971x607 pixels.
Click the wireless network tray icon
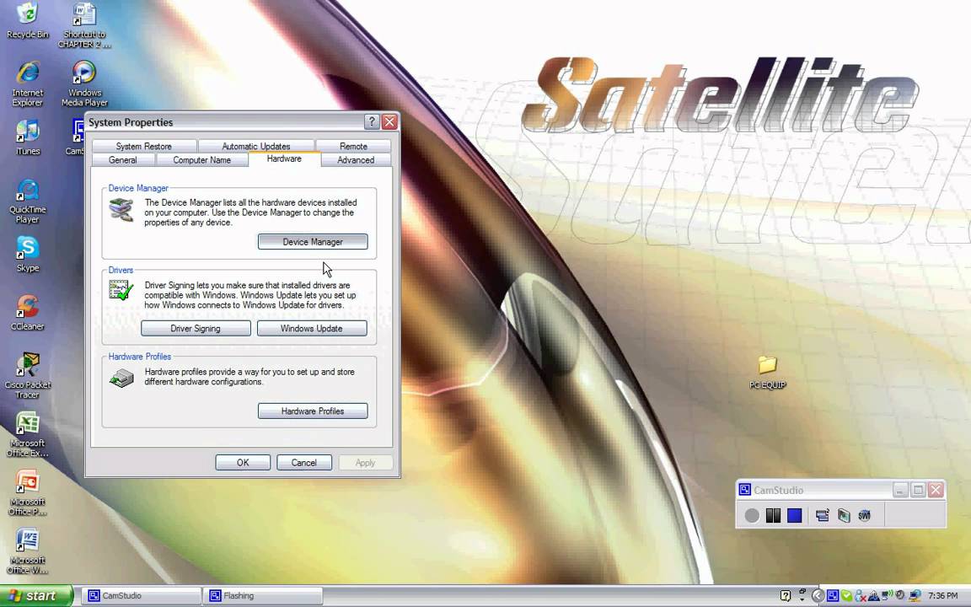[x=888, y=595]
